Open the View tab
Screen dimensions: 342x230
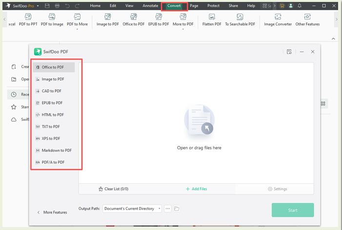pos(129,6)
